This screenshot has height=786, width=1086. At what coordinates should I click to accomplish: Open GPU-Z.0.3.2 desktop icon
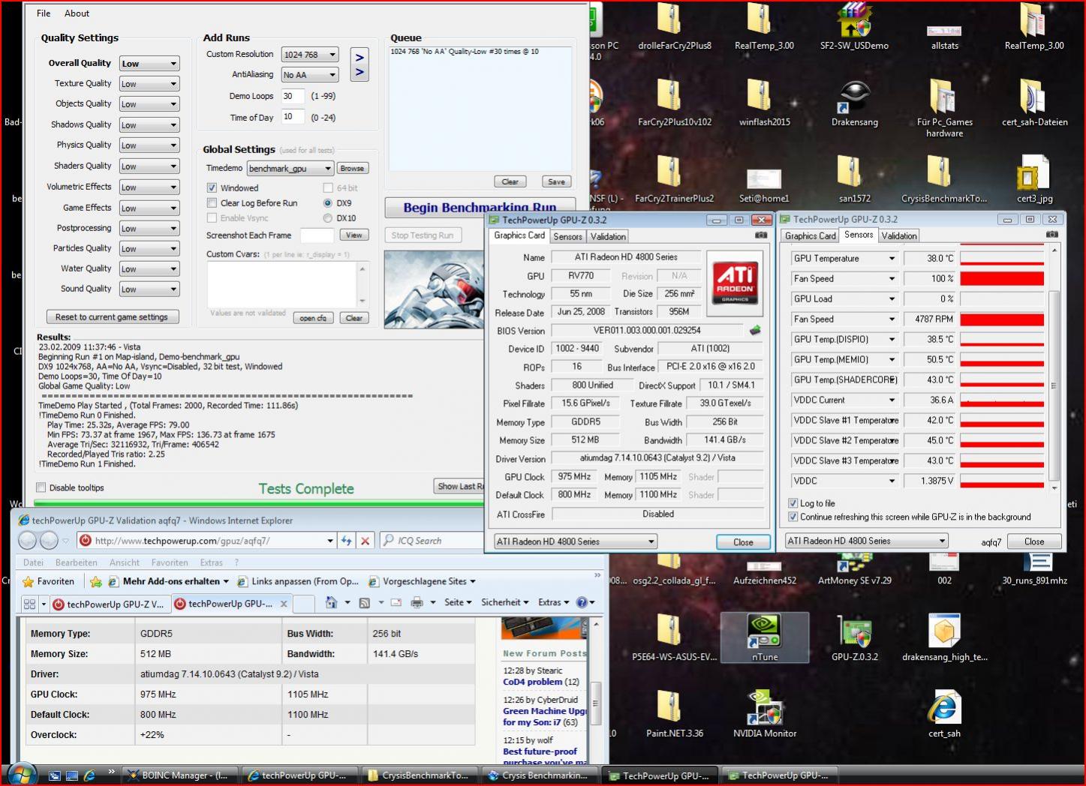(854, 637)
